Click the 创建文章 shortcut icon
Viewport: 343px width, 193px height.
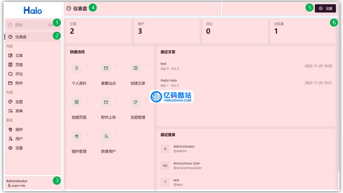point(135,68)
